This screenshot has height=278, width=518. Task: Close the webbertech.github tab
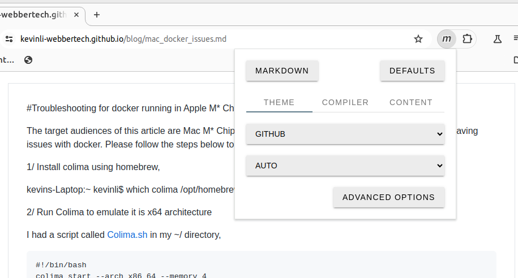pyautogui.click(x=78, y=15)
